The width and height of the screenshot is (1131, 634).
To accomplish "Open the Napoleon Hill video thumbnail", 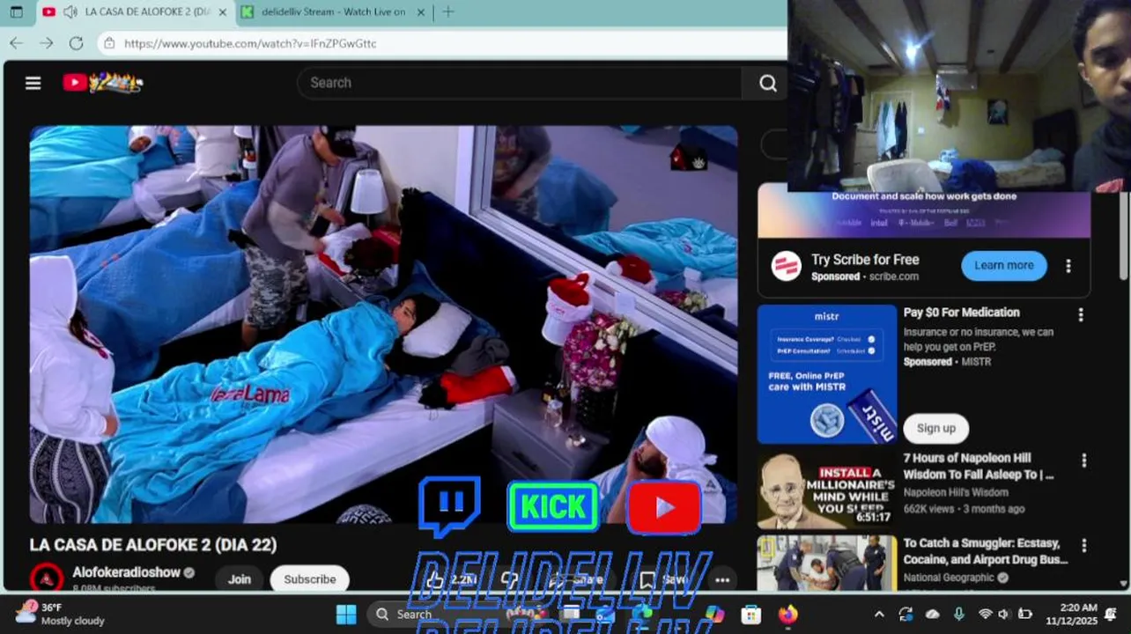I will 826,490.
